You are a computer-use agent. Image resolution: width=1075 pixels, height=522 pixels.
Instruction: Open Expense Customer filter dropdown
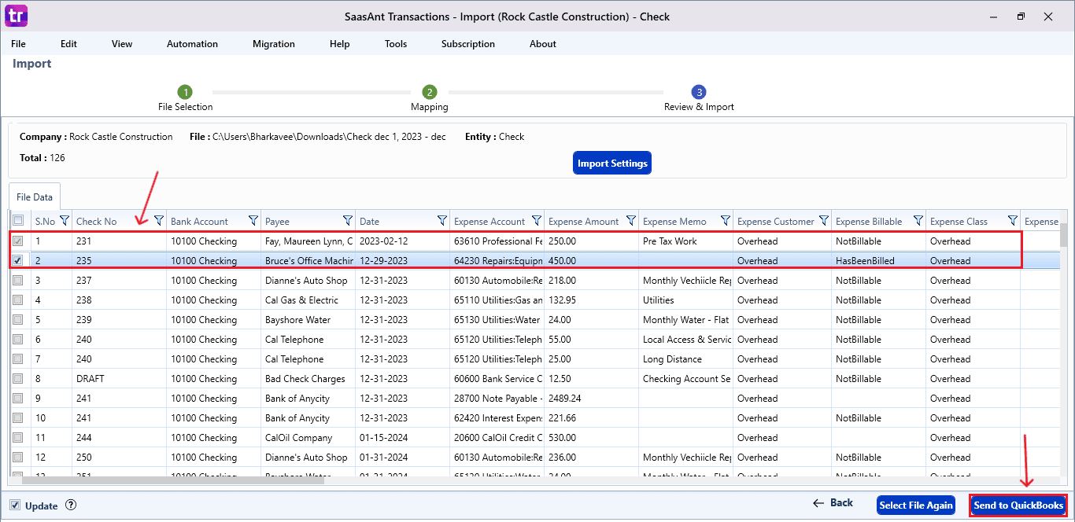(x=823, y=221)
